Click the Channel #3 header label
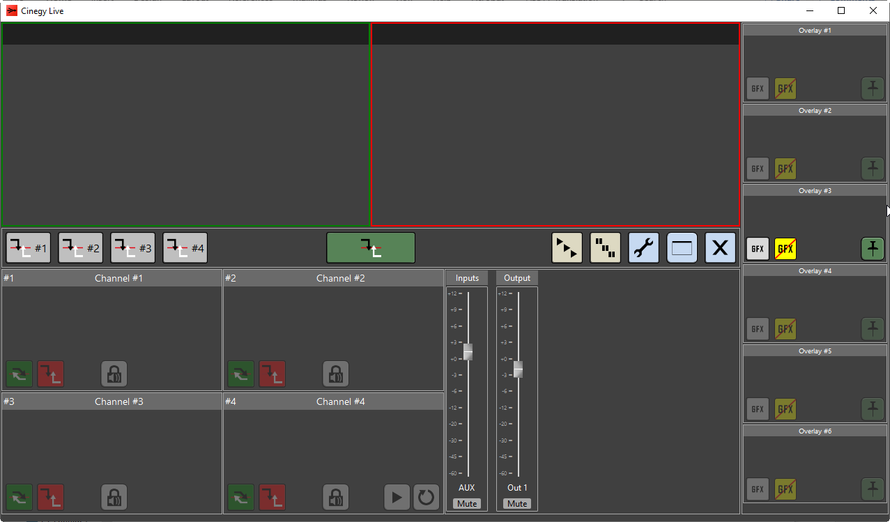 pyautogui.click(x=118, y=401)
